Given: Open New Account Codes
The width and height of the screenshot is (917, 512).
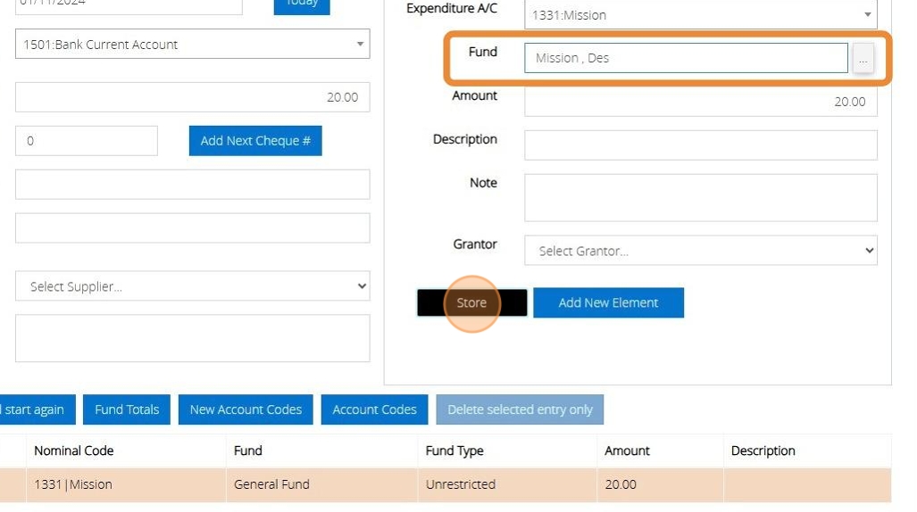Looking at the screenshot, I should [x=246, y=409].
